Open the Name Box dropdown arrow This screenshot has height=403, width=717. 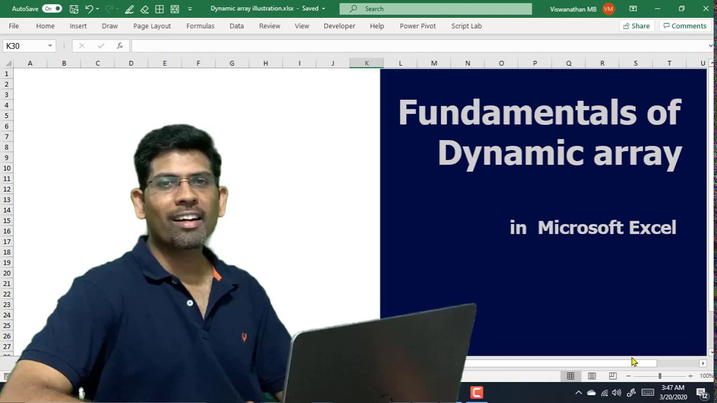click(50, 46)
